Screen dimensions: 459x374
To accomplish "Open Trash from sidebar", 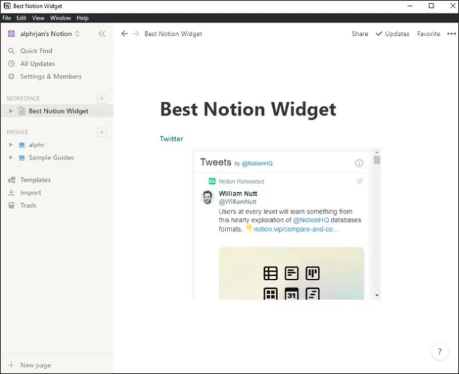I will pos(28,206).
